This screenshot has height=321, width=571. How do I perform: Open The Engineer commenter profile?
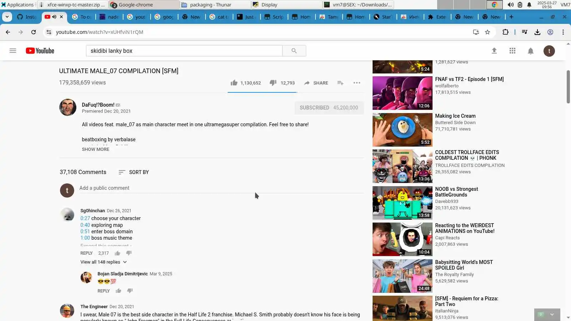click(x=94, y=307)
